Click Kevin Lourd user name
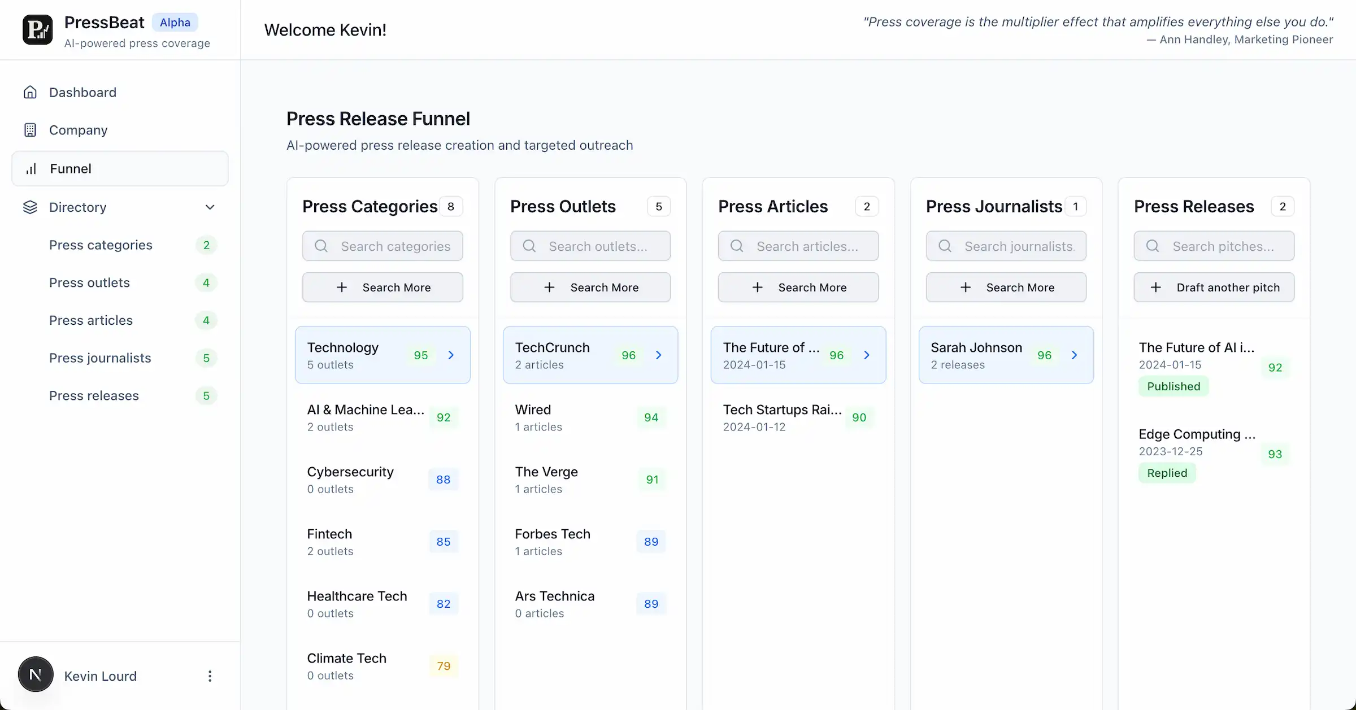This screenshot has width=1356, height=710. (101, 676)
